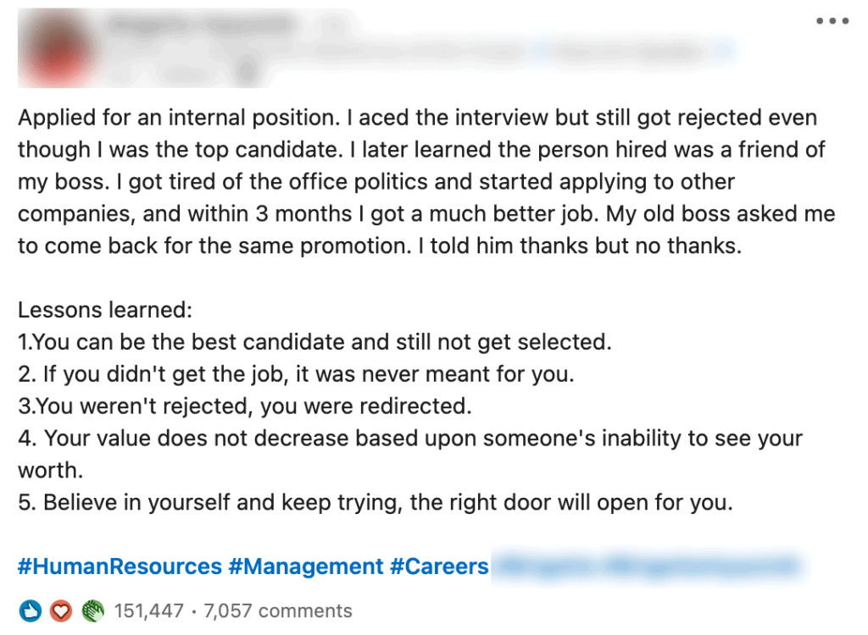Visit the #Careers hashtag

(x=439, y=566)
